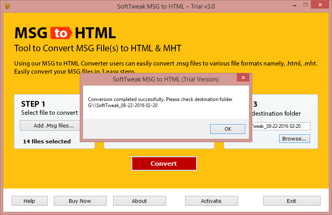Click the destination folder path field
332x215 pixels.
click(x=281, y=126)
